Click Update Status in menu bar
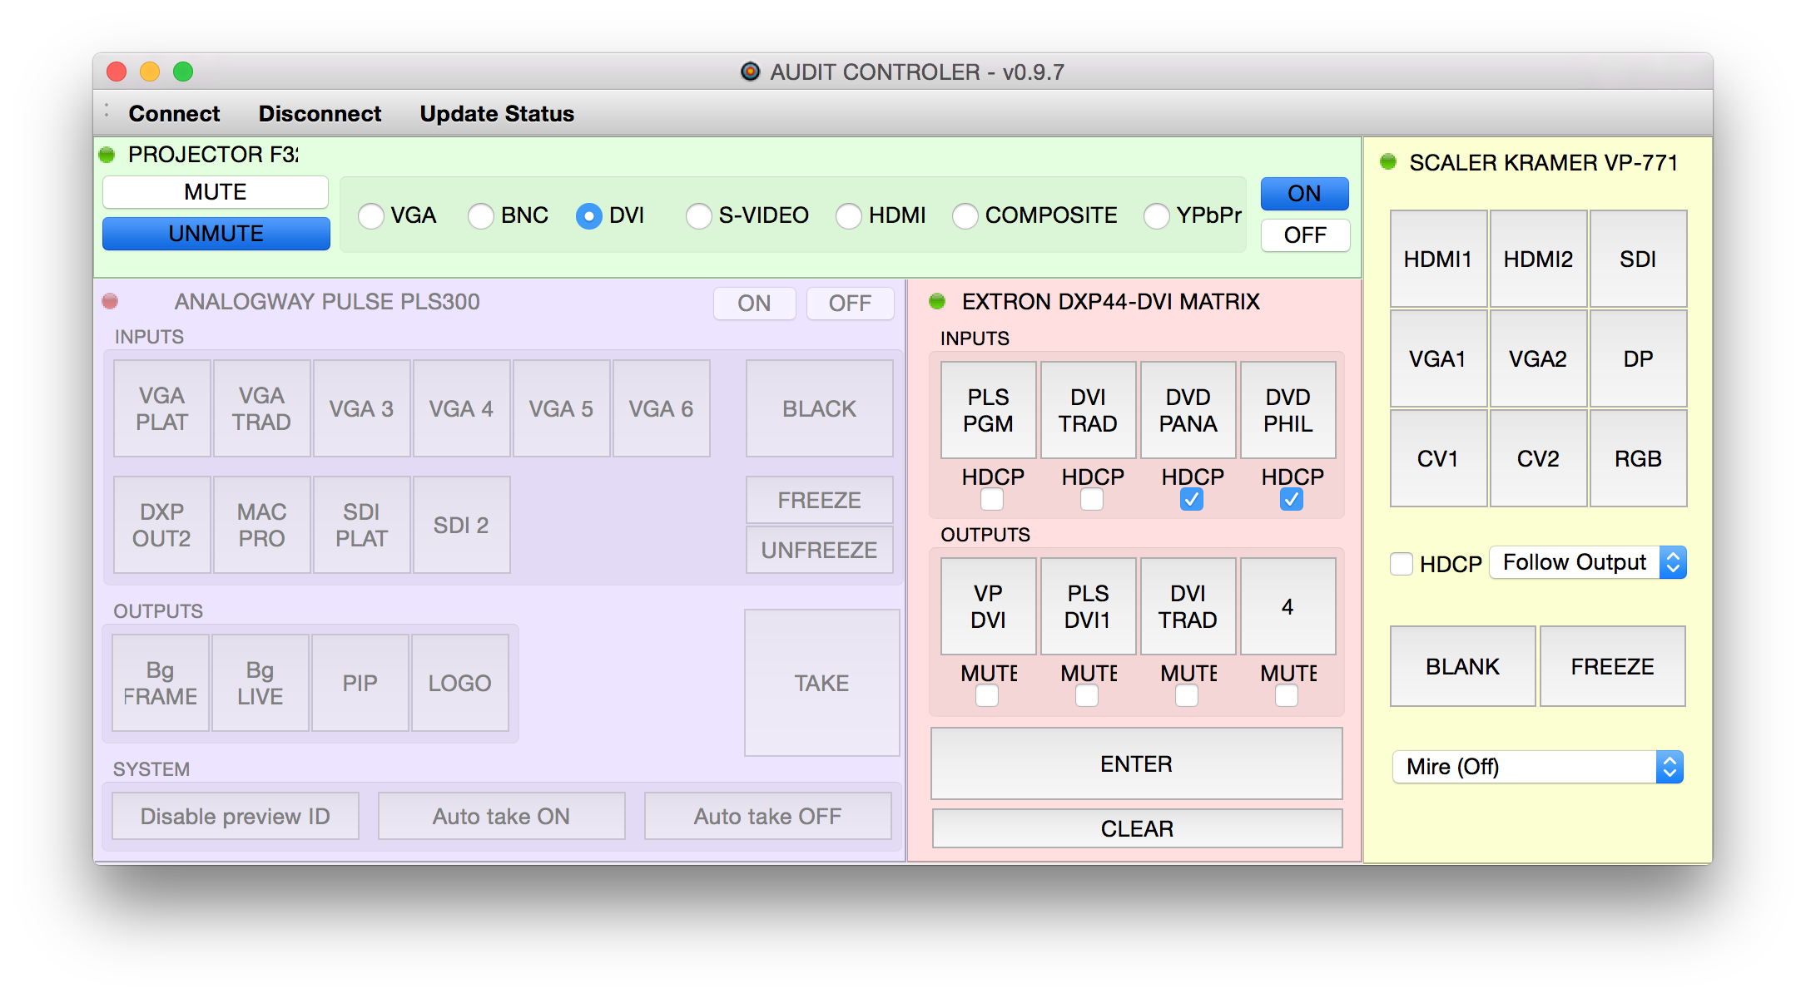Screen dimensions: 1806x998 click(x=498, y=113)
